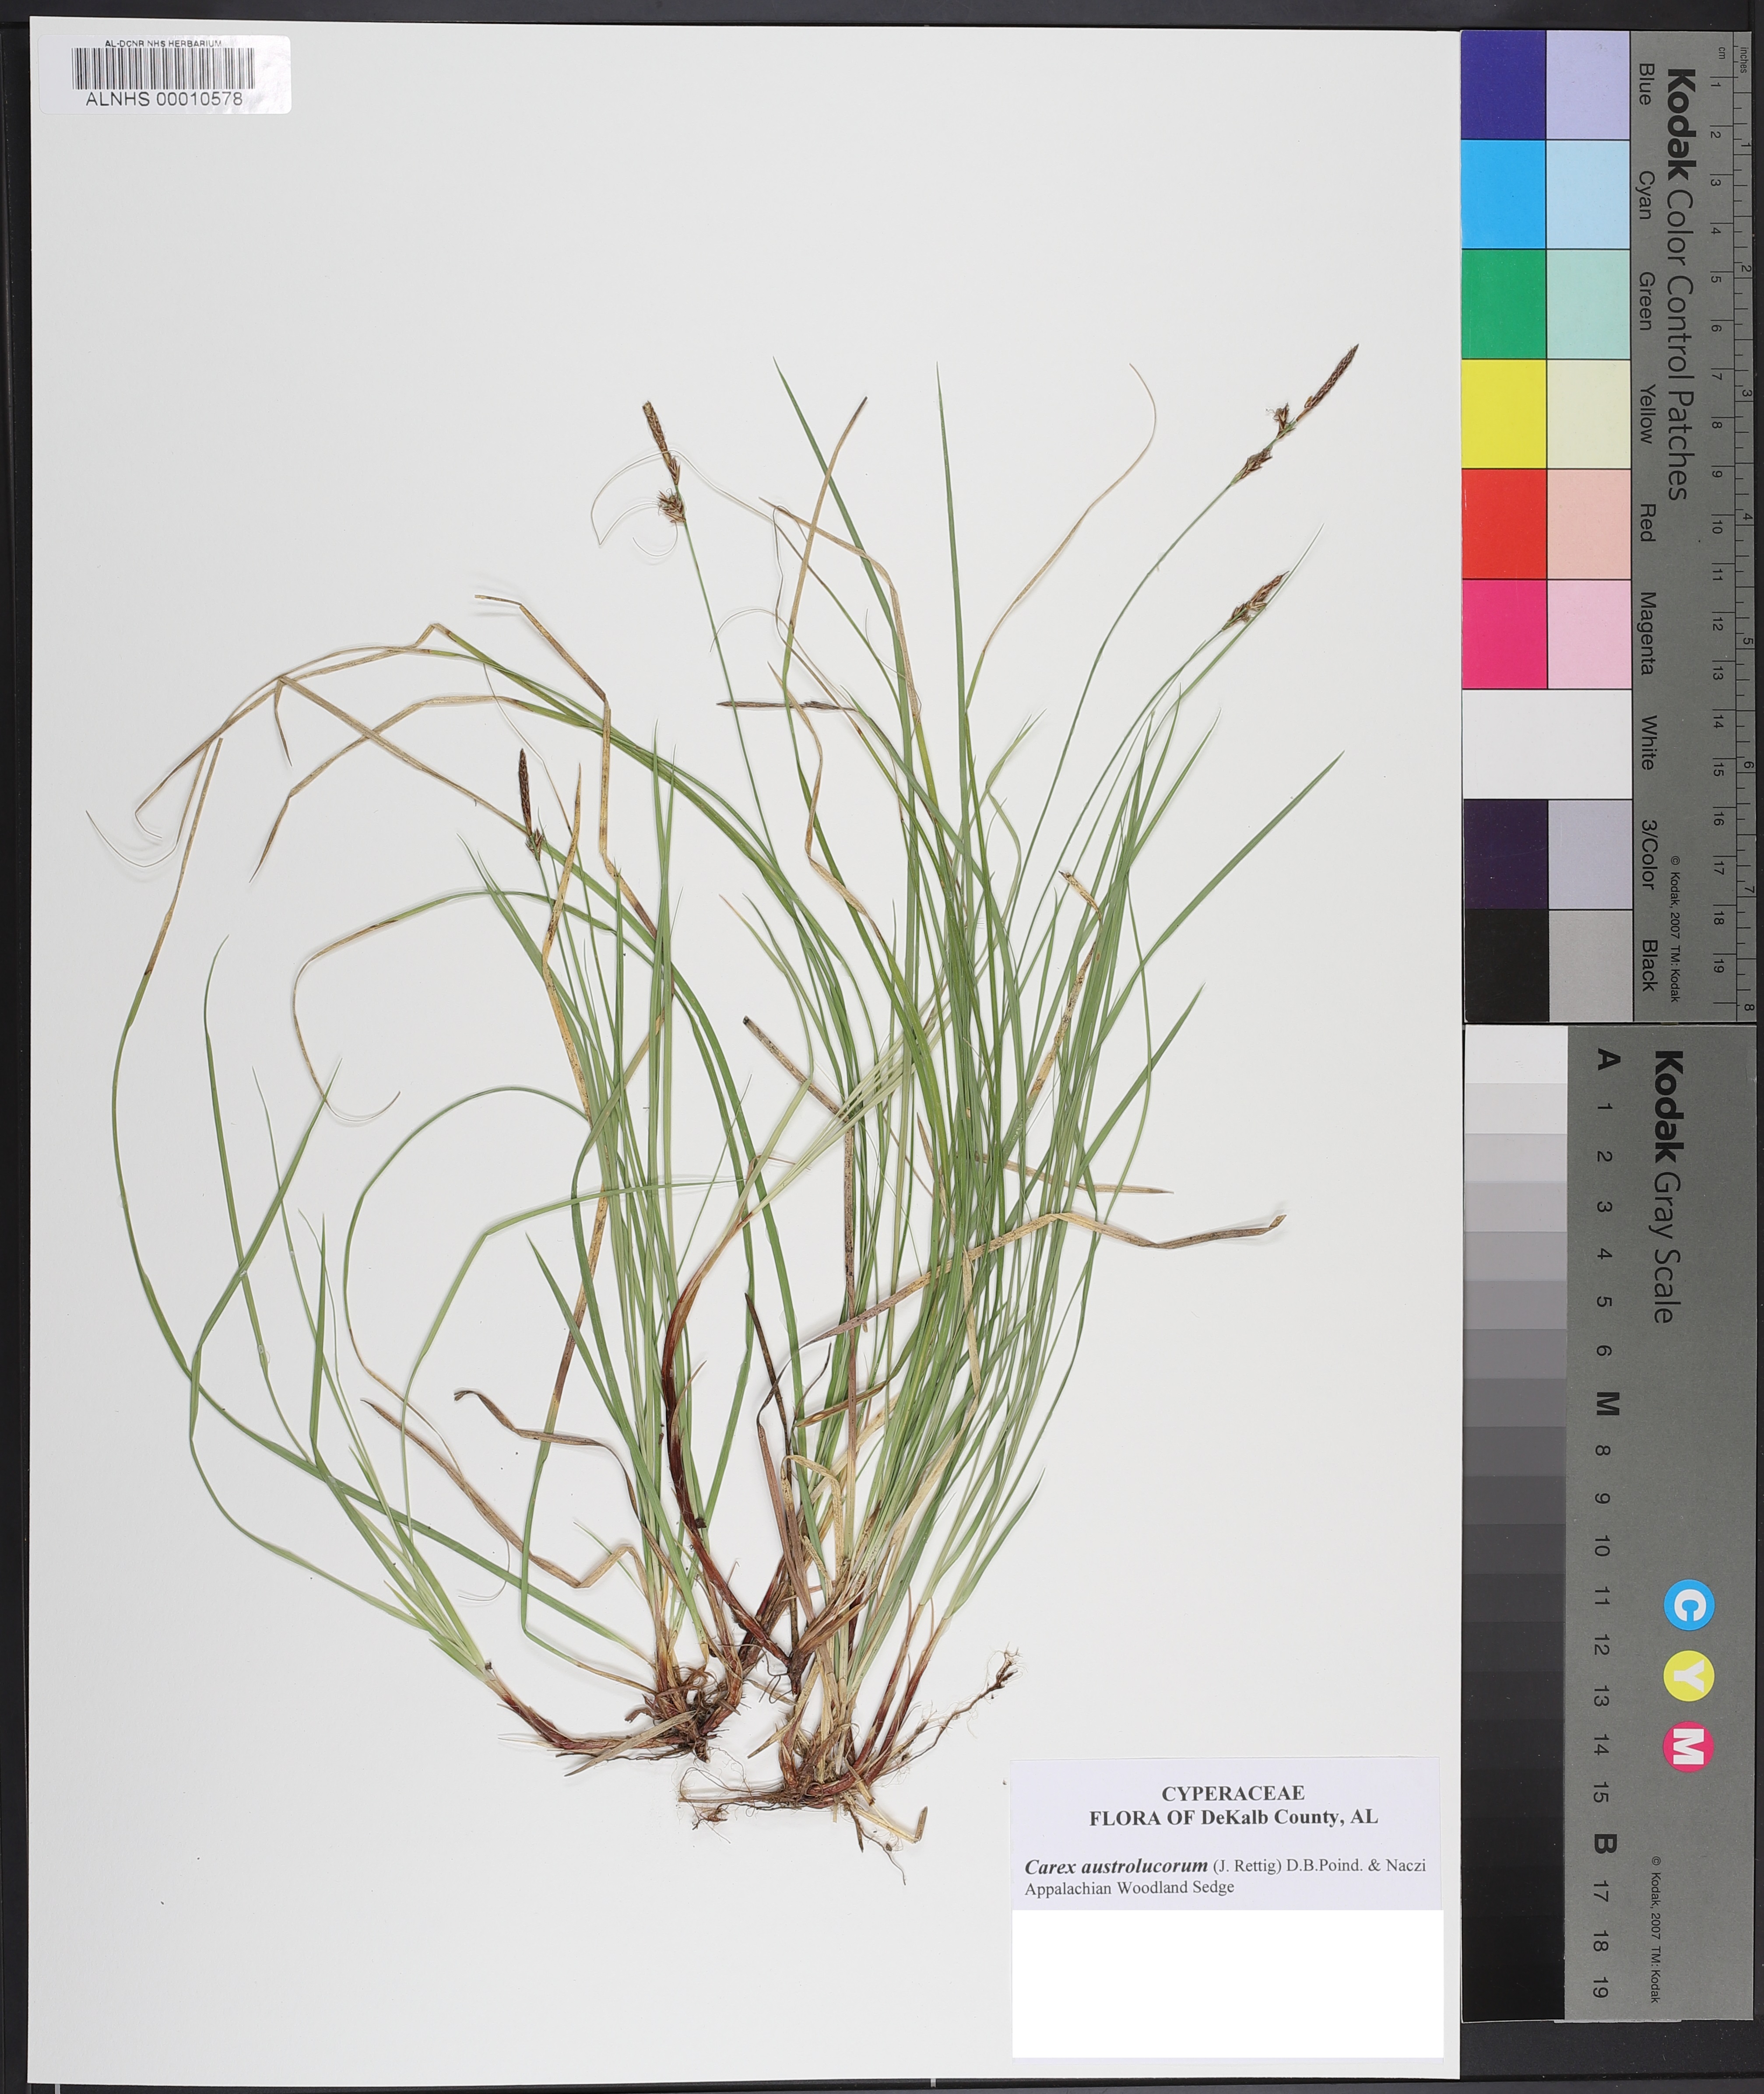The image size is (1764, 2094).
Task: Click the CYPERACEAE family heading
Action: [1232, 1793]
